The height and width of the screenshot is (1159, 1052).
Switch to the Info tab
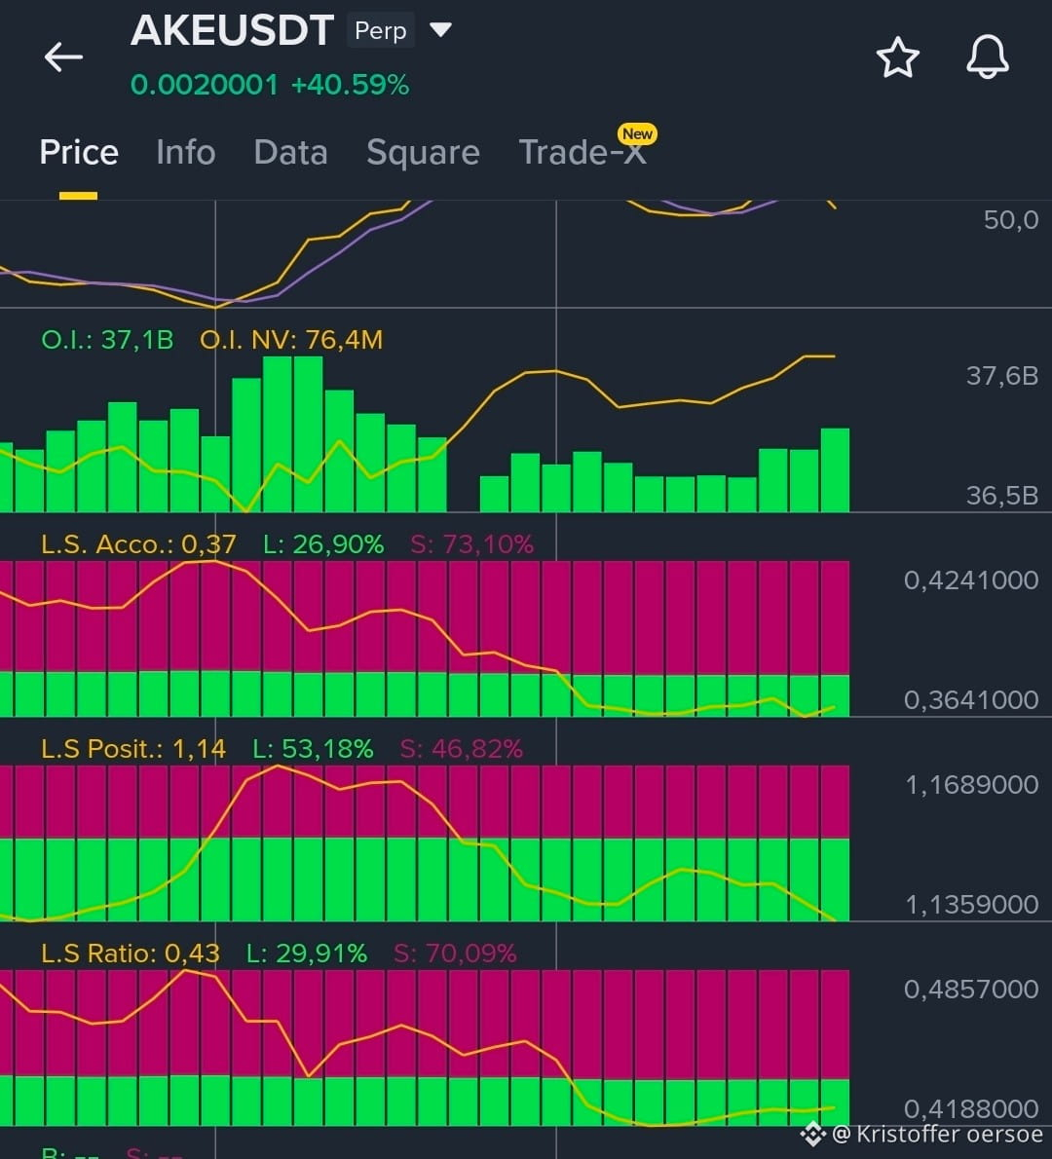click(x=185, y=152)
